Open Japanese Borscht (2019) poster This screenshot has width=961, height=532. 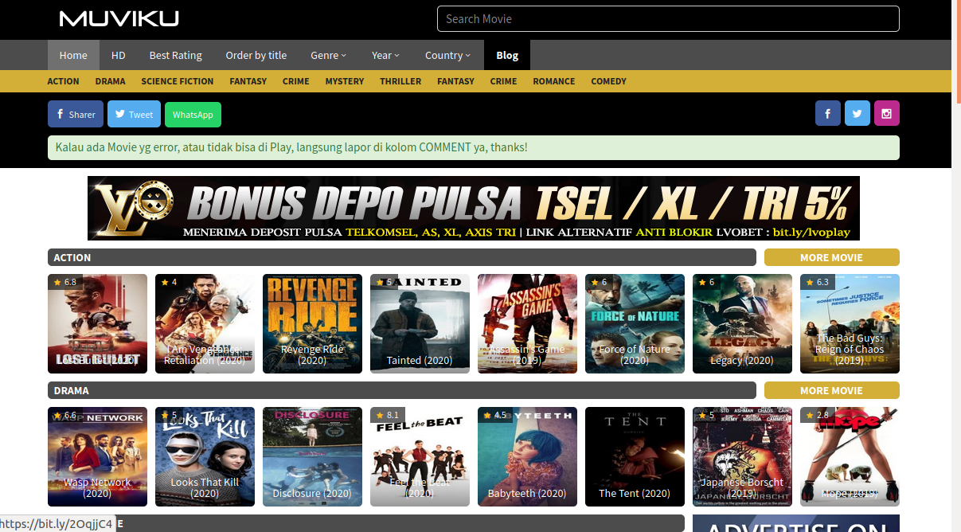(x=742, y=456)
